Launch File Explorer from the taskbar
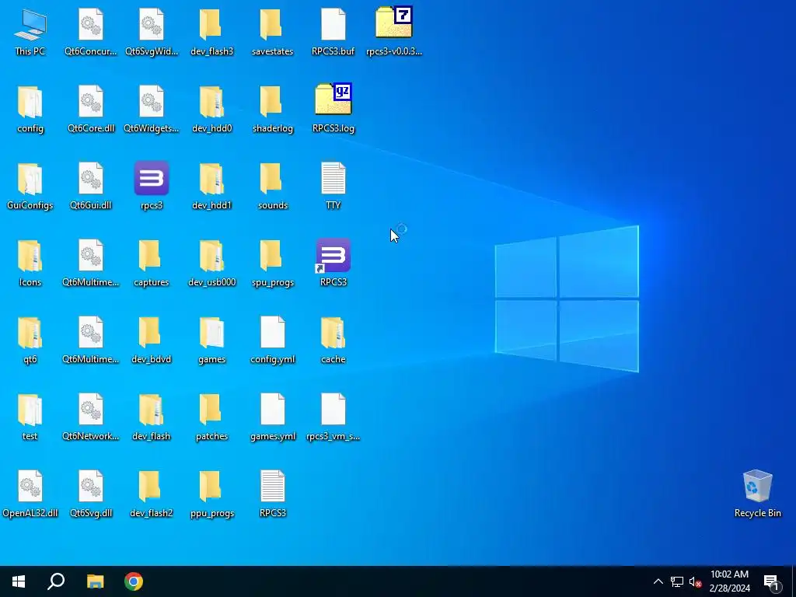Image resolution: width=796 pixels, height=597 pixels. pyautogui.click(x=95, y=581)
